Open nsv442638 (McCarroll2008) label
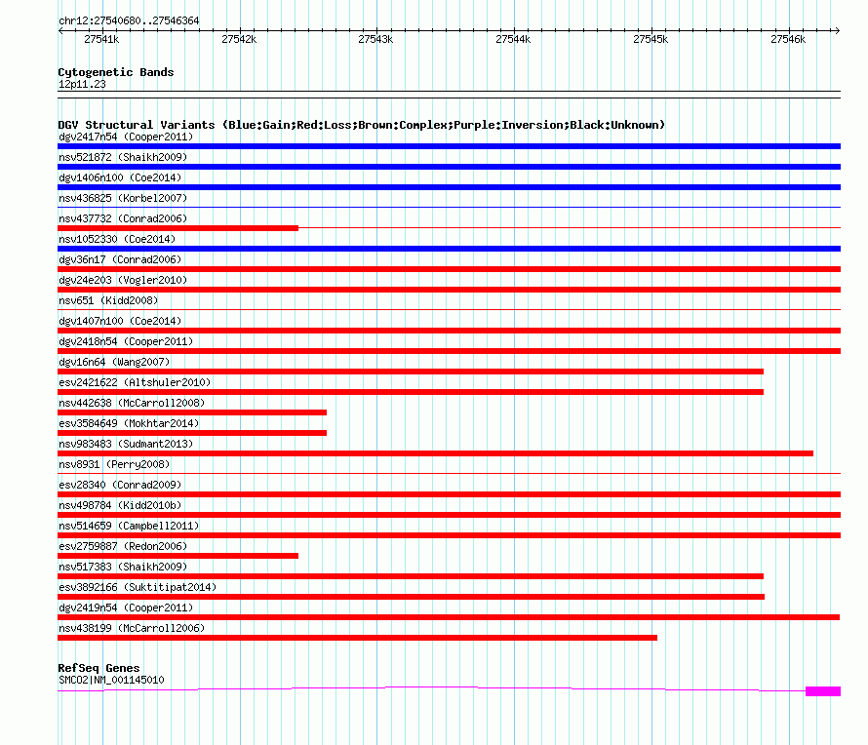Viewport: 868px width, 745px height. tap(132, 403)
